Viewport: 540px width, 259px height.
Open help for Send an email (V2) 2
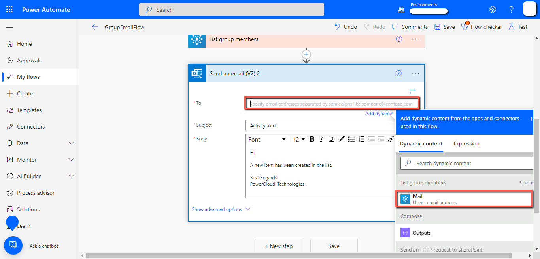coord(398,73)
